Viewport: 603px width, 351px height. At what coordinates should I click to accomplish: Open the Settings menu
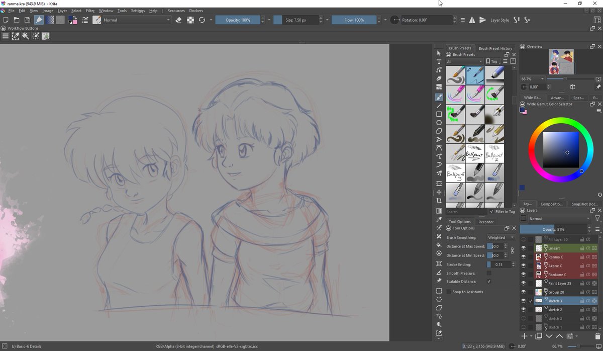138,11
